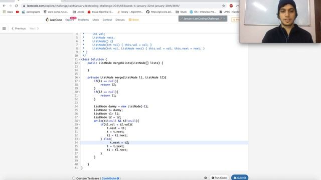Open the GitHub git.corp bookmark

coord(159,12)
